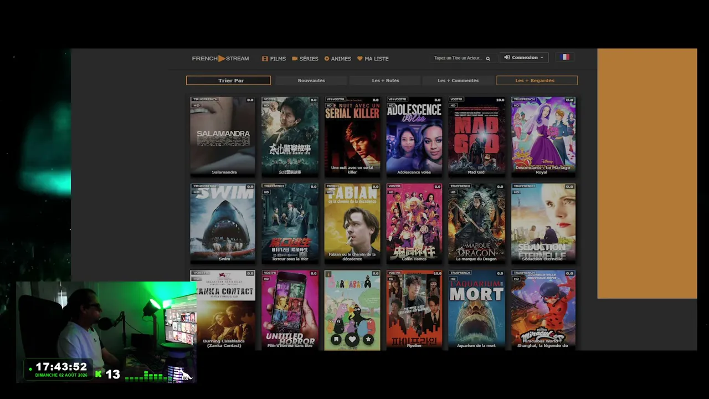Click the bookmark icon on Barbapapa card
Screen dimensions: 709x399
click(336, 339)
